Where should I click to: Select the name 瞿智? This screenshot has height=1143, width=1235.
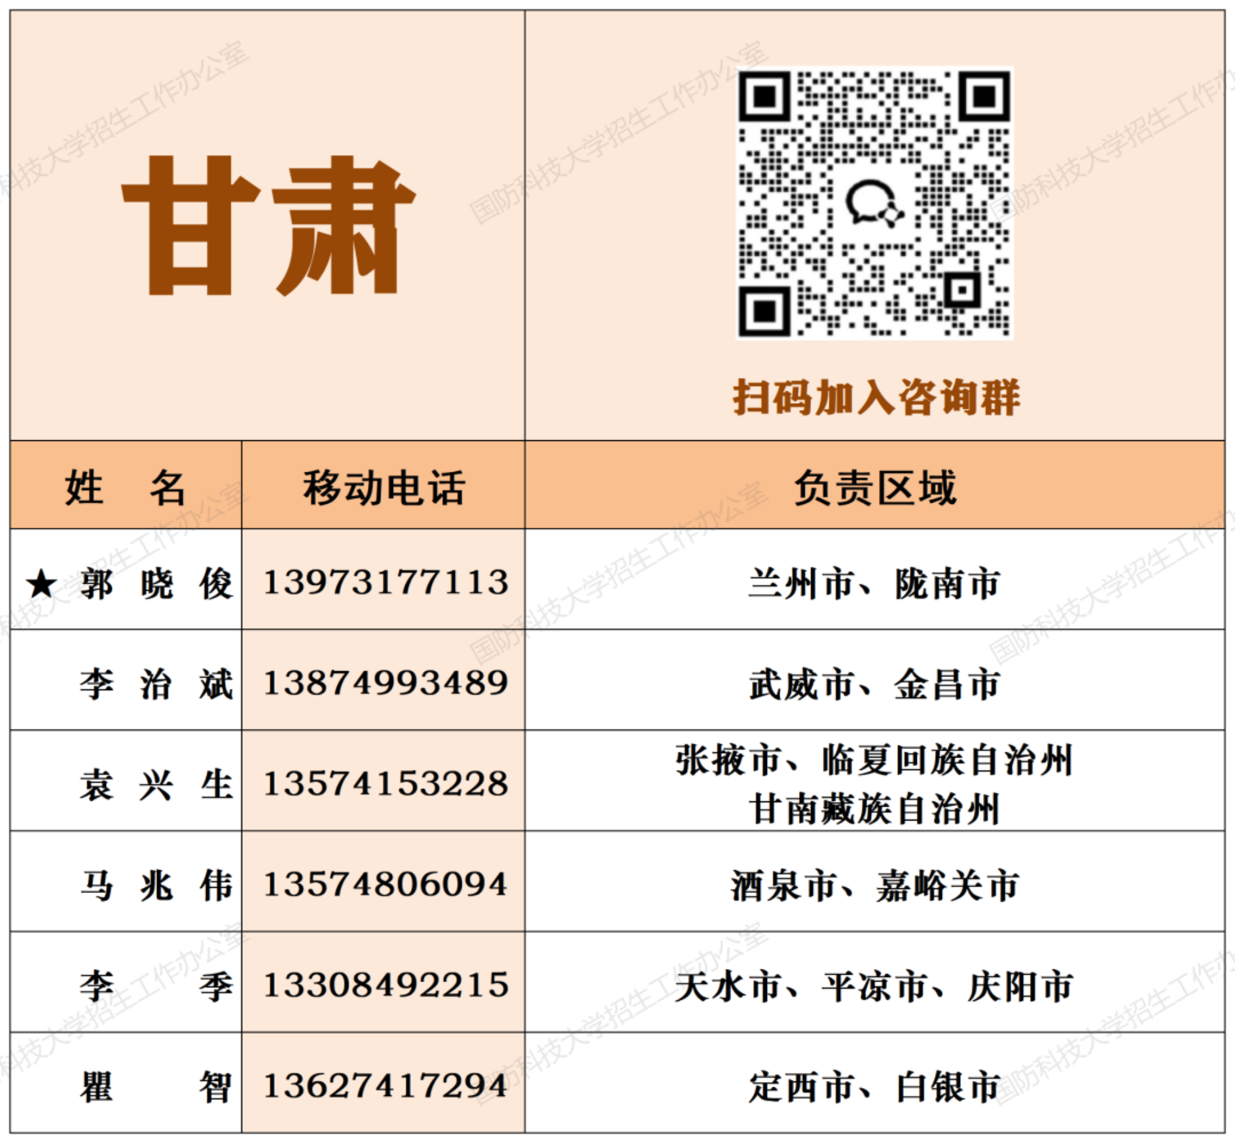click(x=156, y=1087)
